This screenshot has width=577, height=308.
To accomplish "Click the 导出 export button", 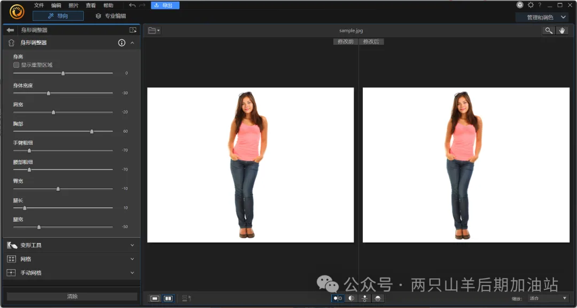I will tap(165, 5).
